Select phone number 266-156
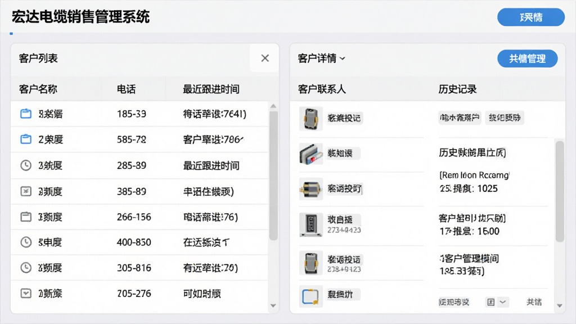 click(x=134, y=217)
